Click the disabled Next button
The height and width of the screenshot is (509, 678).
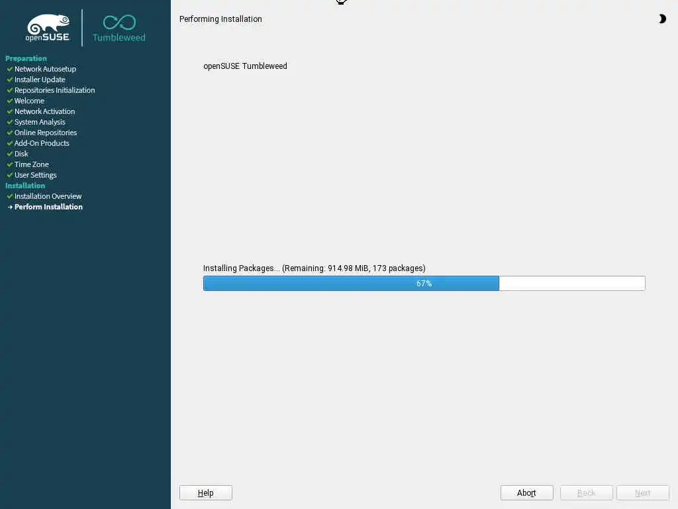tap(642, 493)
